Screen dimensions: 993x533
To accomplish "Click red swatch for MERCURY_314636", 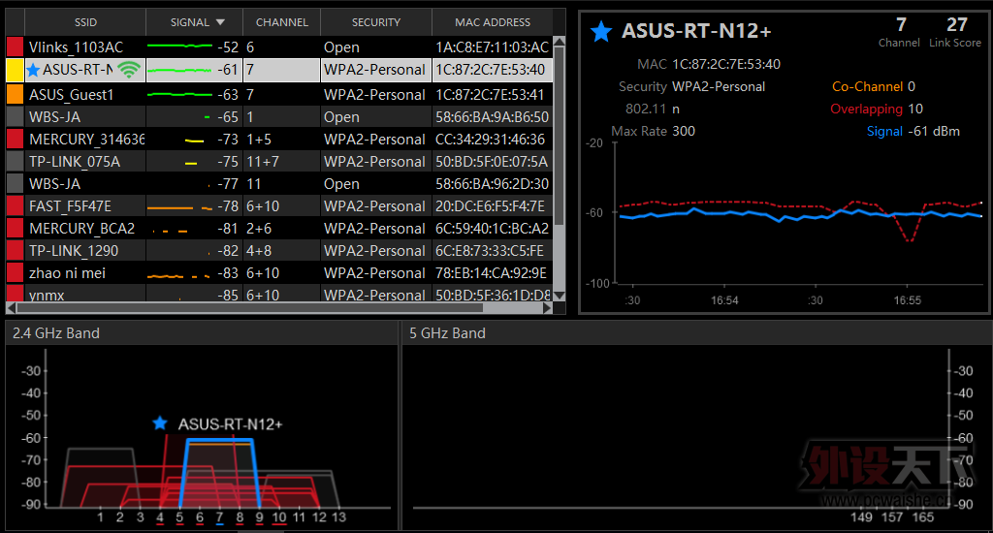I will click(15, 140).
